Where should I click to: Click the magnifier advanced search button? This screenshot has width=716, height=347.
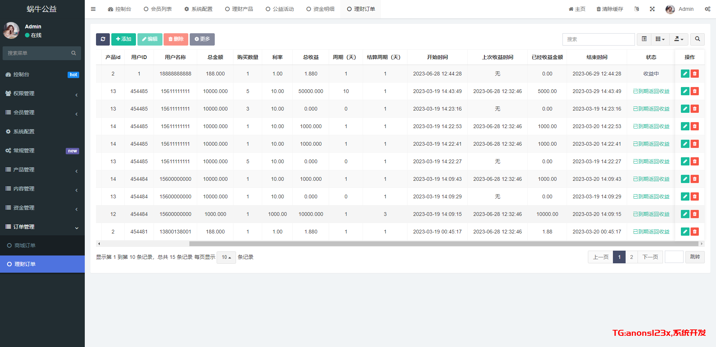pyautogui.click(x=697, y=39)
